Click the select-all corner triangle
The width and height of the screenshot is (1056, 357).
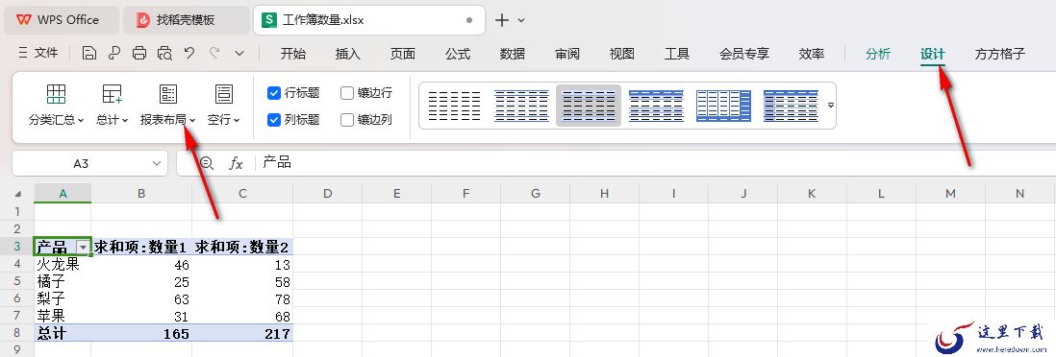18,194
